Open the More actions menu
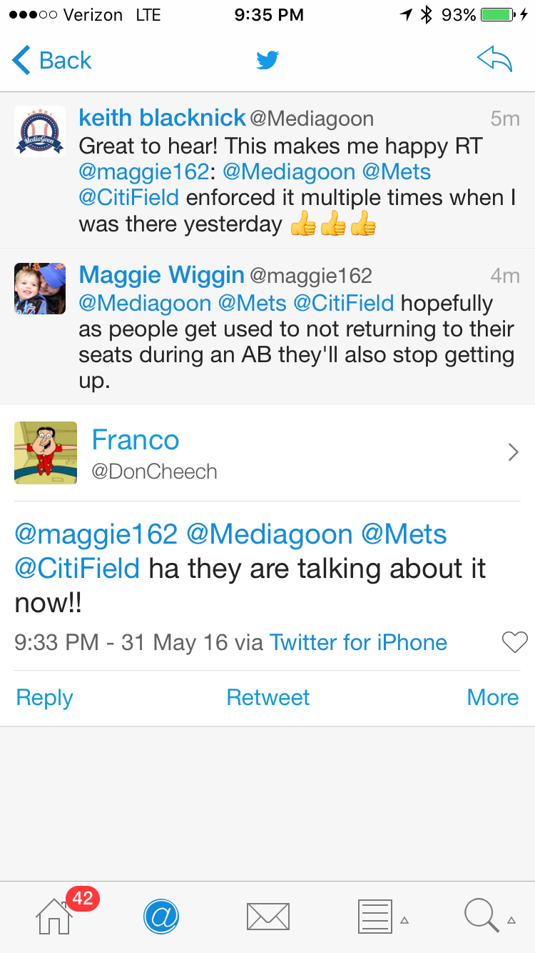Image resolution: width=535 pixels, height=953 pixels. point(492,697)
